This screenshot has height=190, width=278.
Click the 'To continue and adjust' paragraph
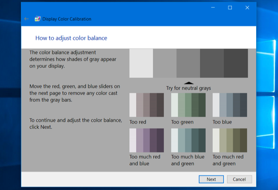pyautogui.click(x=76, y=124)
